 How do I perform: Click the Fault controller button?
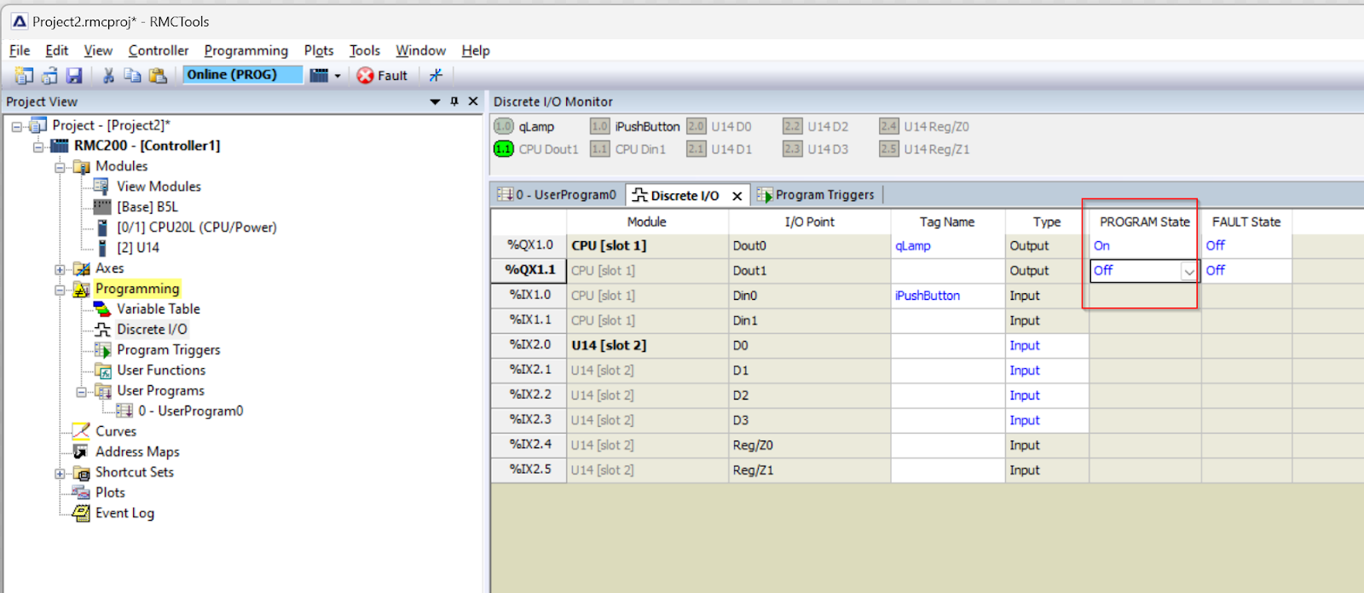(x=382, y=75)
